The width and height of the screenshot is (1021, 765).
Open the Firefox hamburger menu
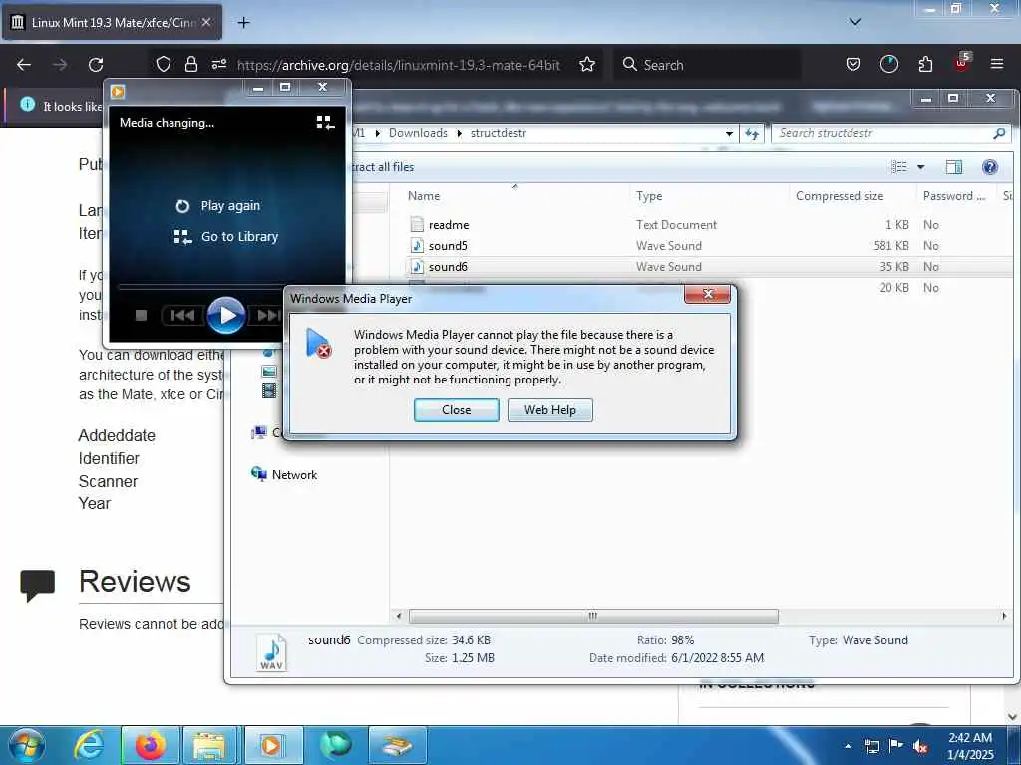(997, 64)
